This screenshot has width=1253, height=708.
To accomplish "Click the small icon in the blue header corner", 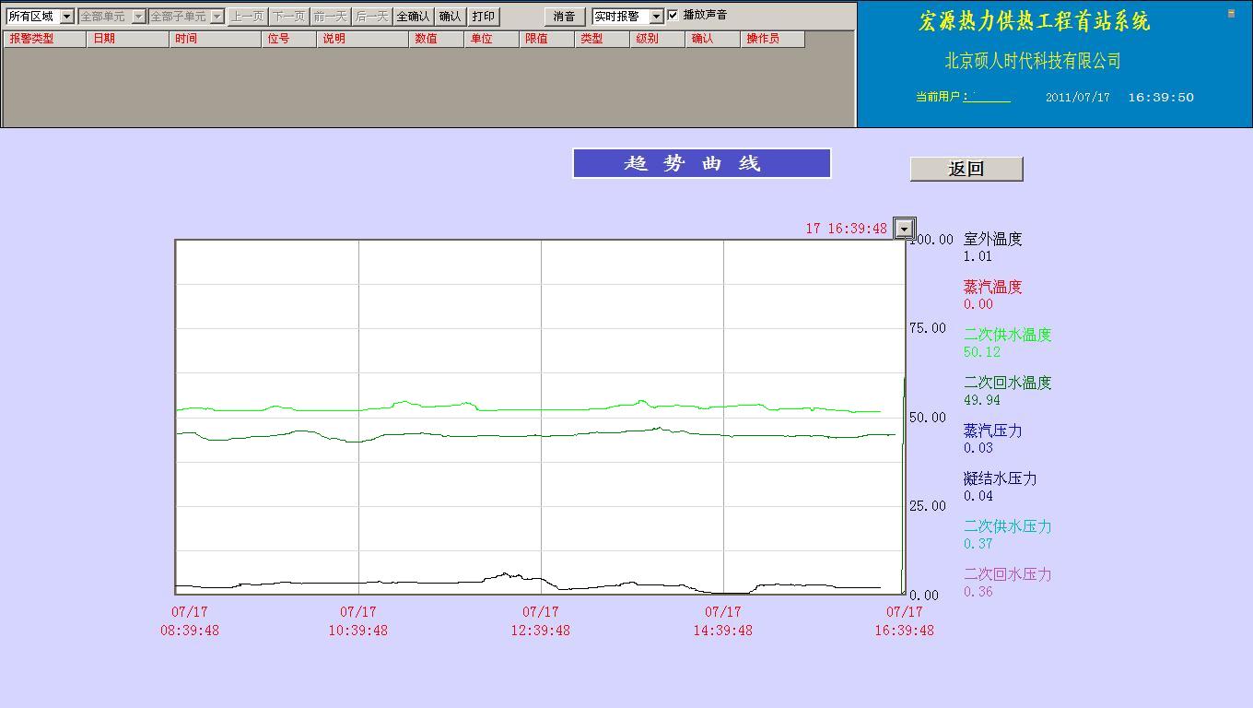I will [1231, 14].
